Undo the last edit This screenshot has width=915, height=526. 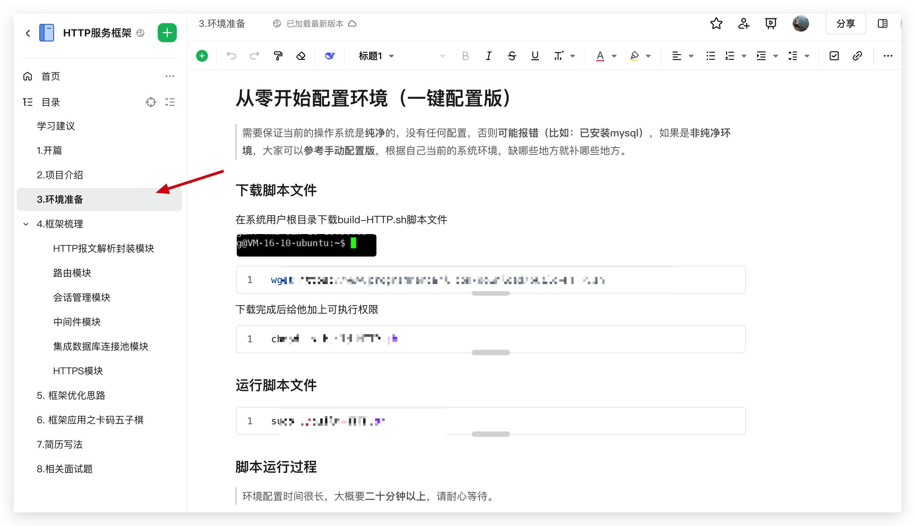[x=231, y=56]
